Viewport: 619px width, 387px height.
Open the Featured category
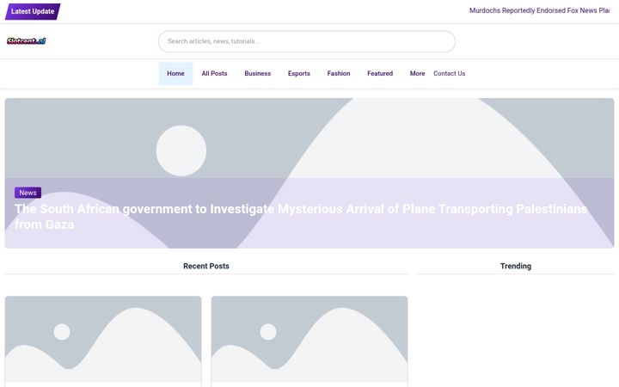point(380,73)
